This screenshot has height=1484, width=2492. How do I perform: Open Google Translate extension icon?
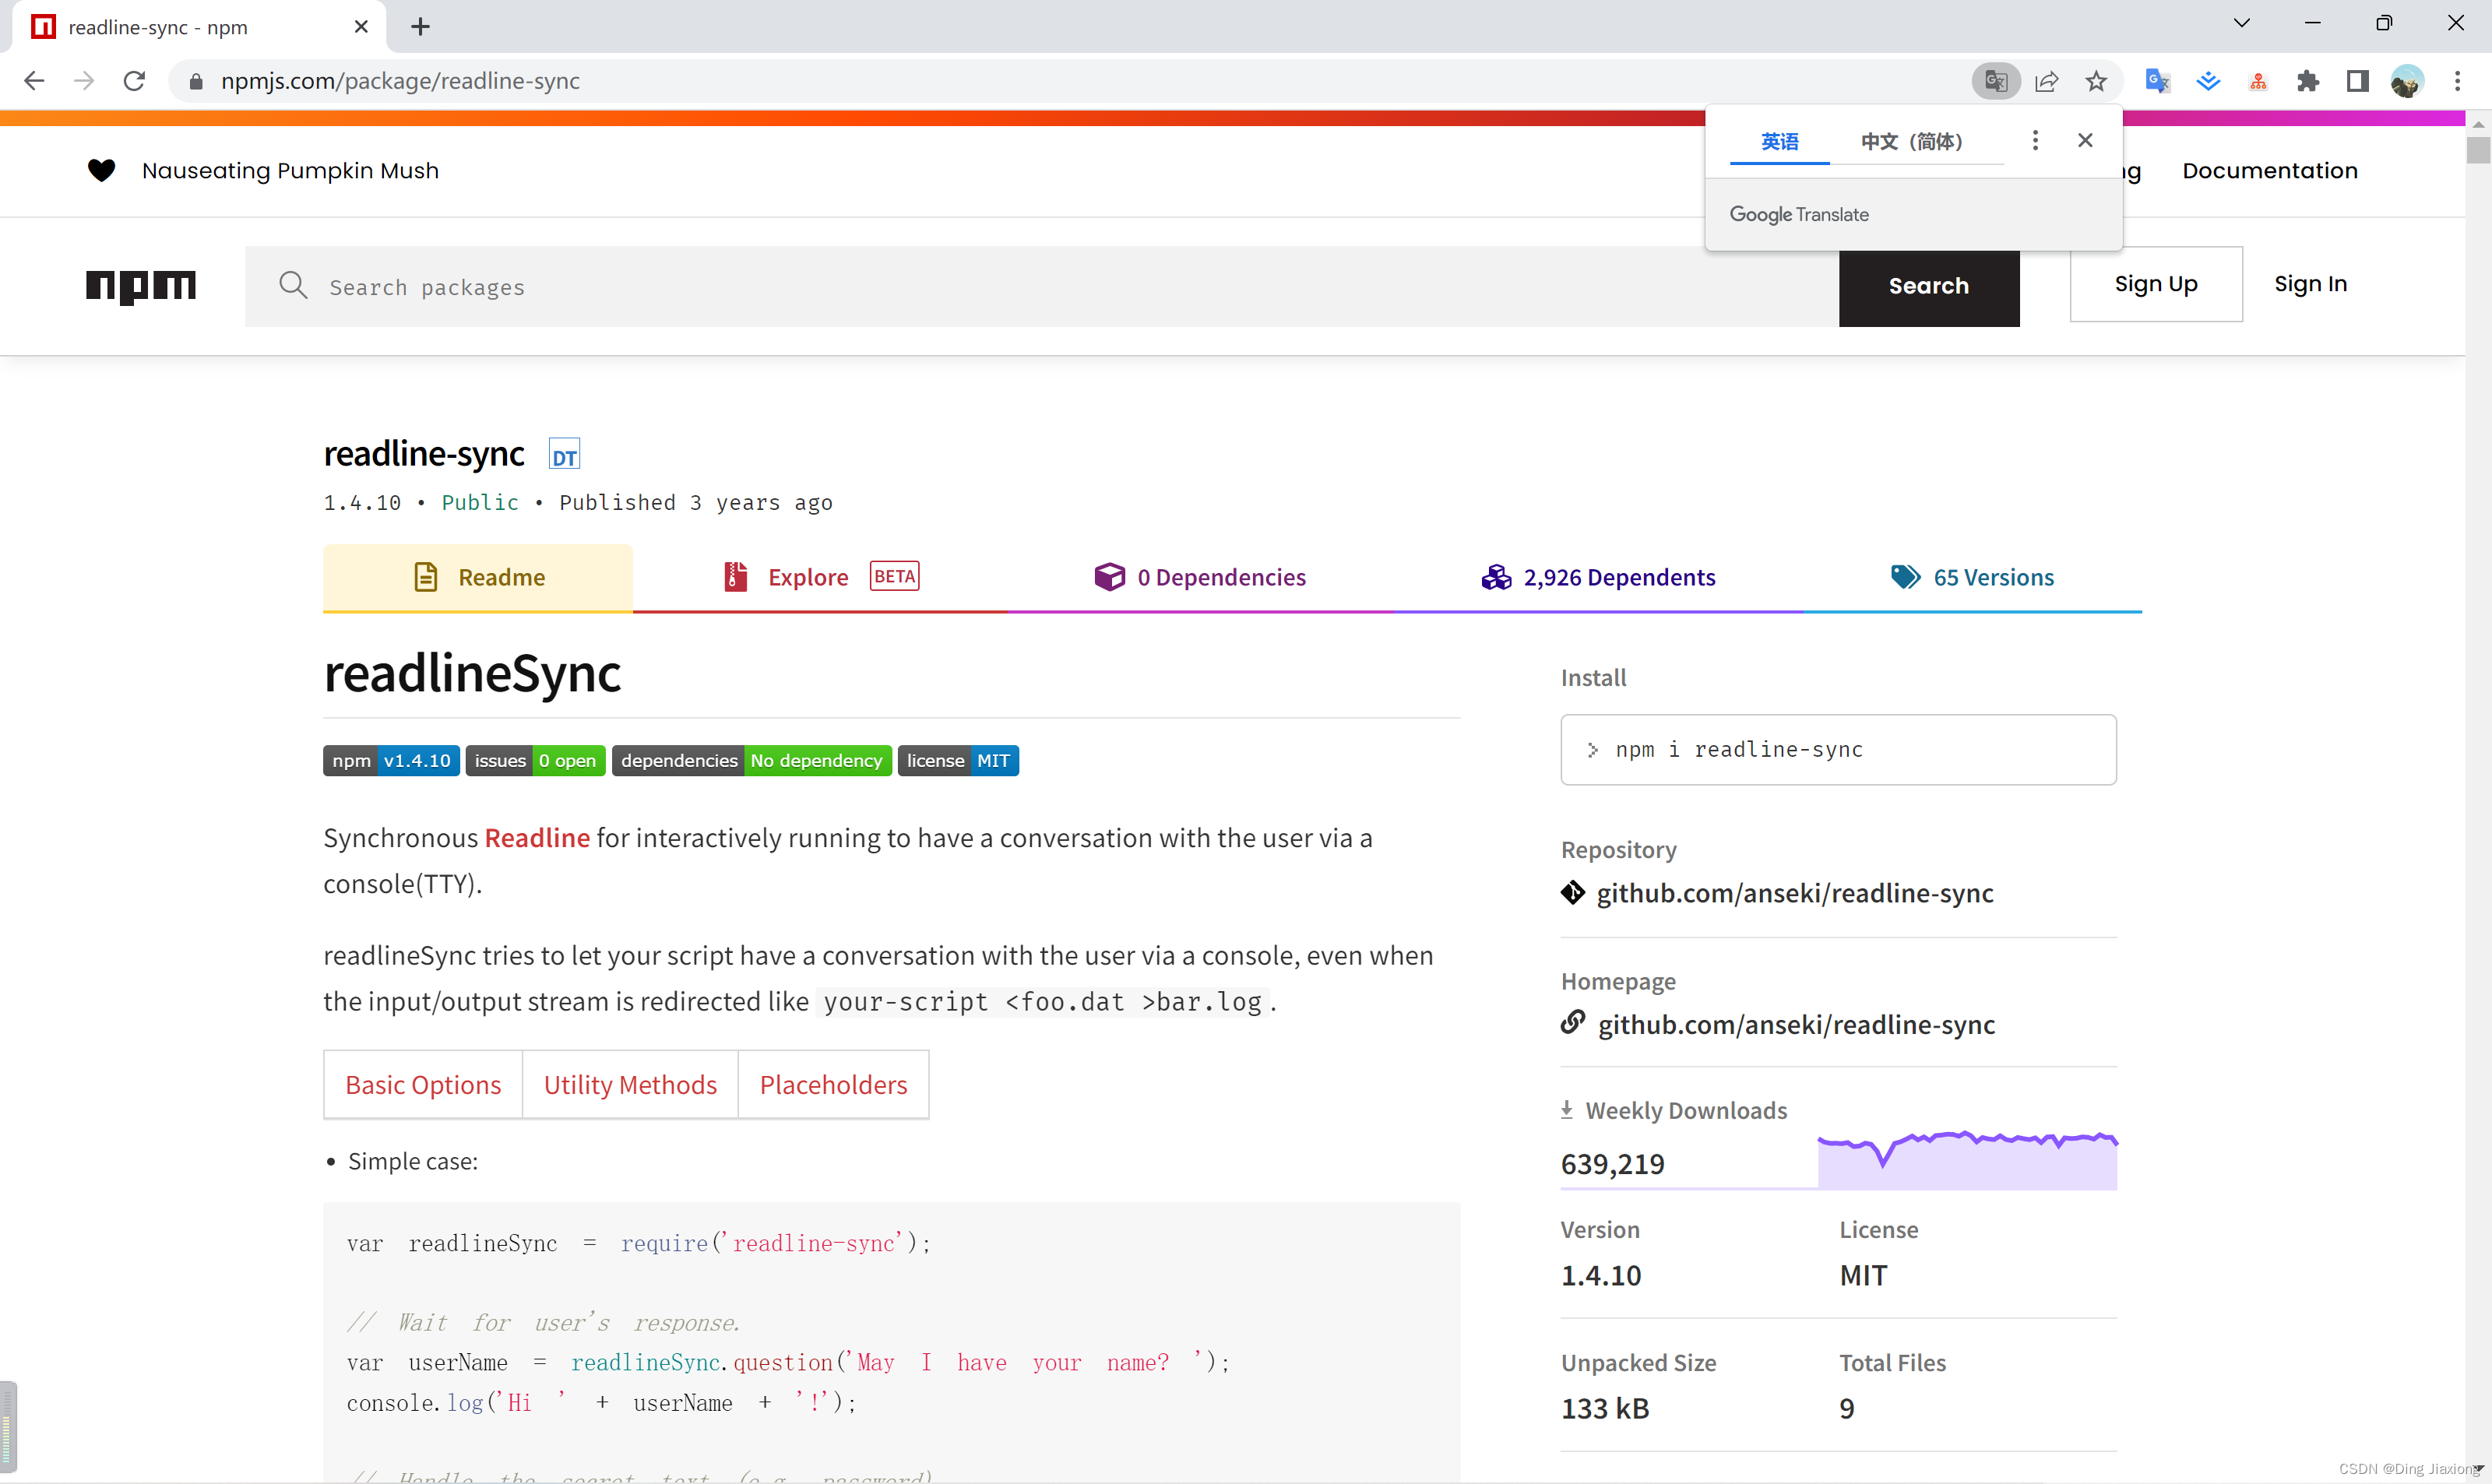pos(2157,81)
